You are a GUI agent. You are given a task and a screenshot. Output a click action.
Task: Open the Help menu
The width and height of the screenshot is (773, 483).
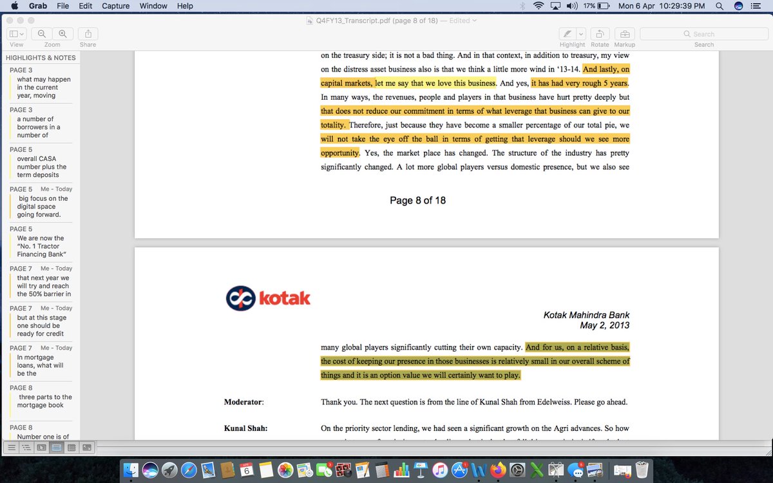185,6
